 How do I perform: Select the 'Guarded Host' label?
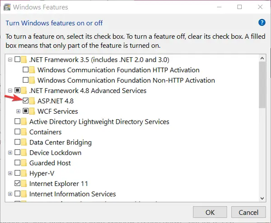click(x=50, y=163)
